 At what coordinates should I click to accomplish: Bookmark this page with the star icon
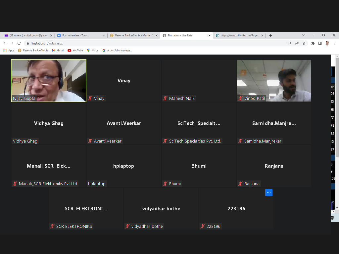(304, 43)
